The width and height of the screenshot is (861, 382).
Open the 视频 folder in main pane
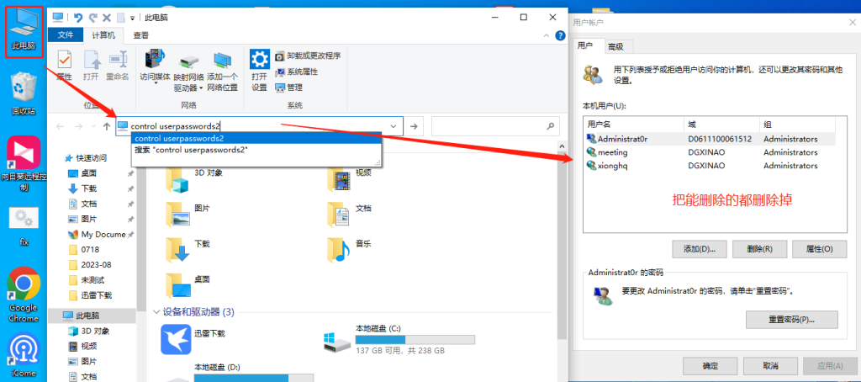350,179
